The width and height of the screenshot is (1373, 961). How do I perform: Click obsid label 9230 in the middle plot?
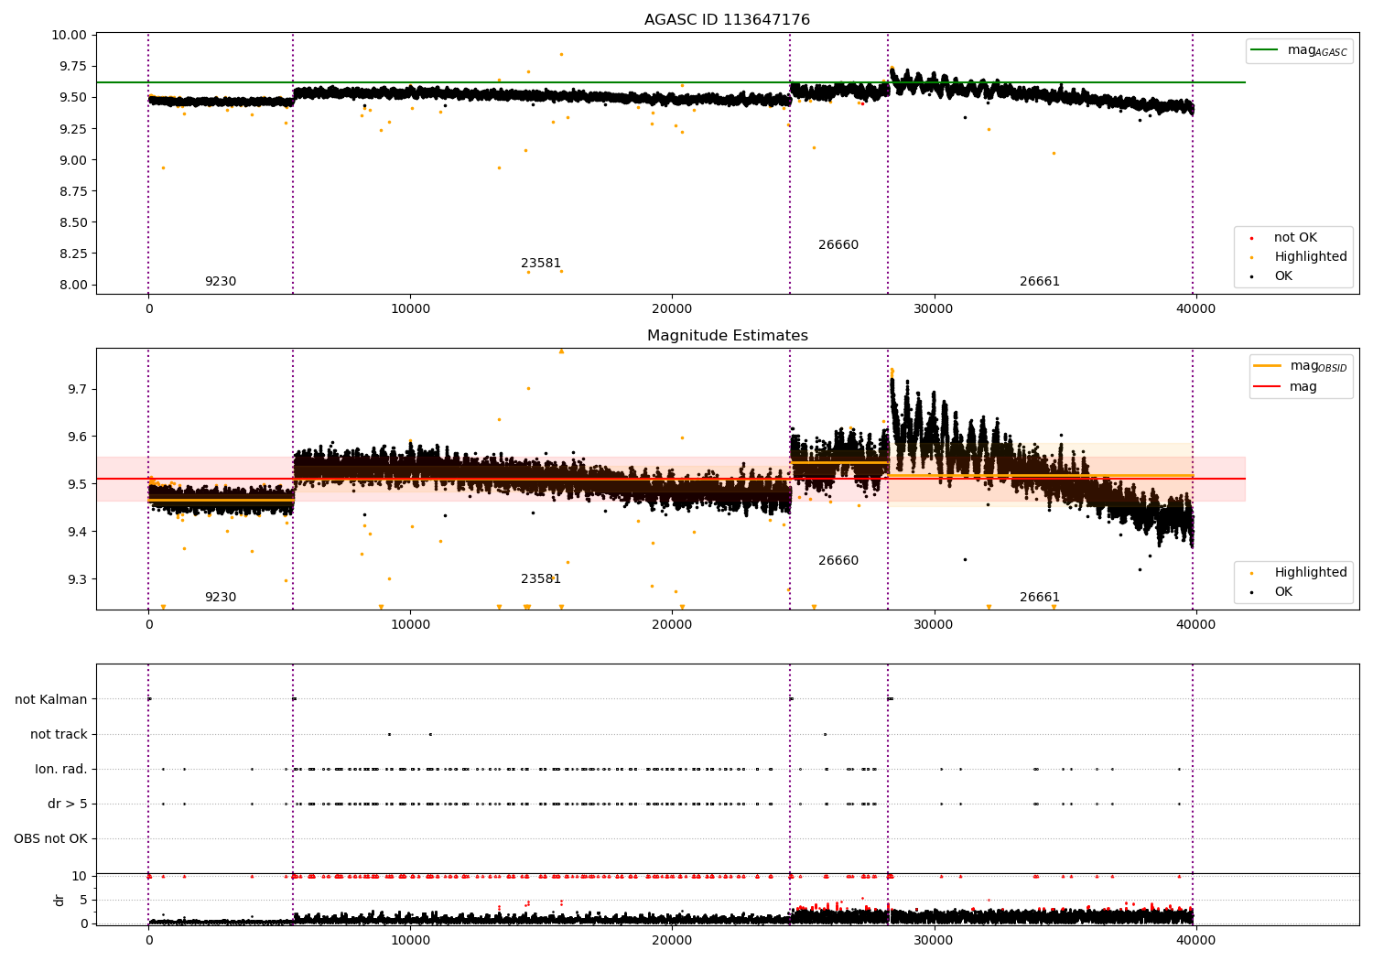click(221, 598)
